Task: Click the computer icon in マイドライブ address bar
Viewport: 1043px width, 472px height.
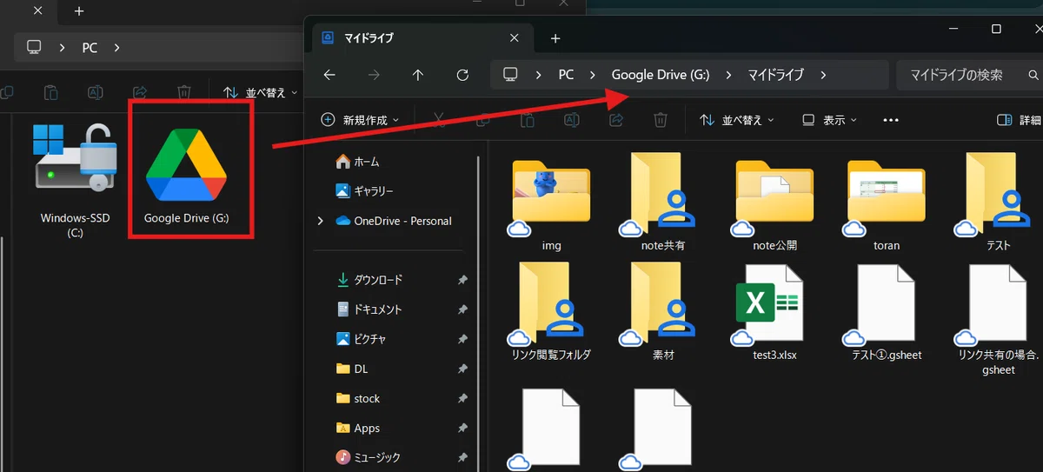Action: [511, 75]
